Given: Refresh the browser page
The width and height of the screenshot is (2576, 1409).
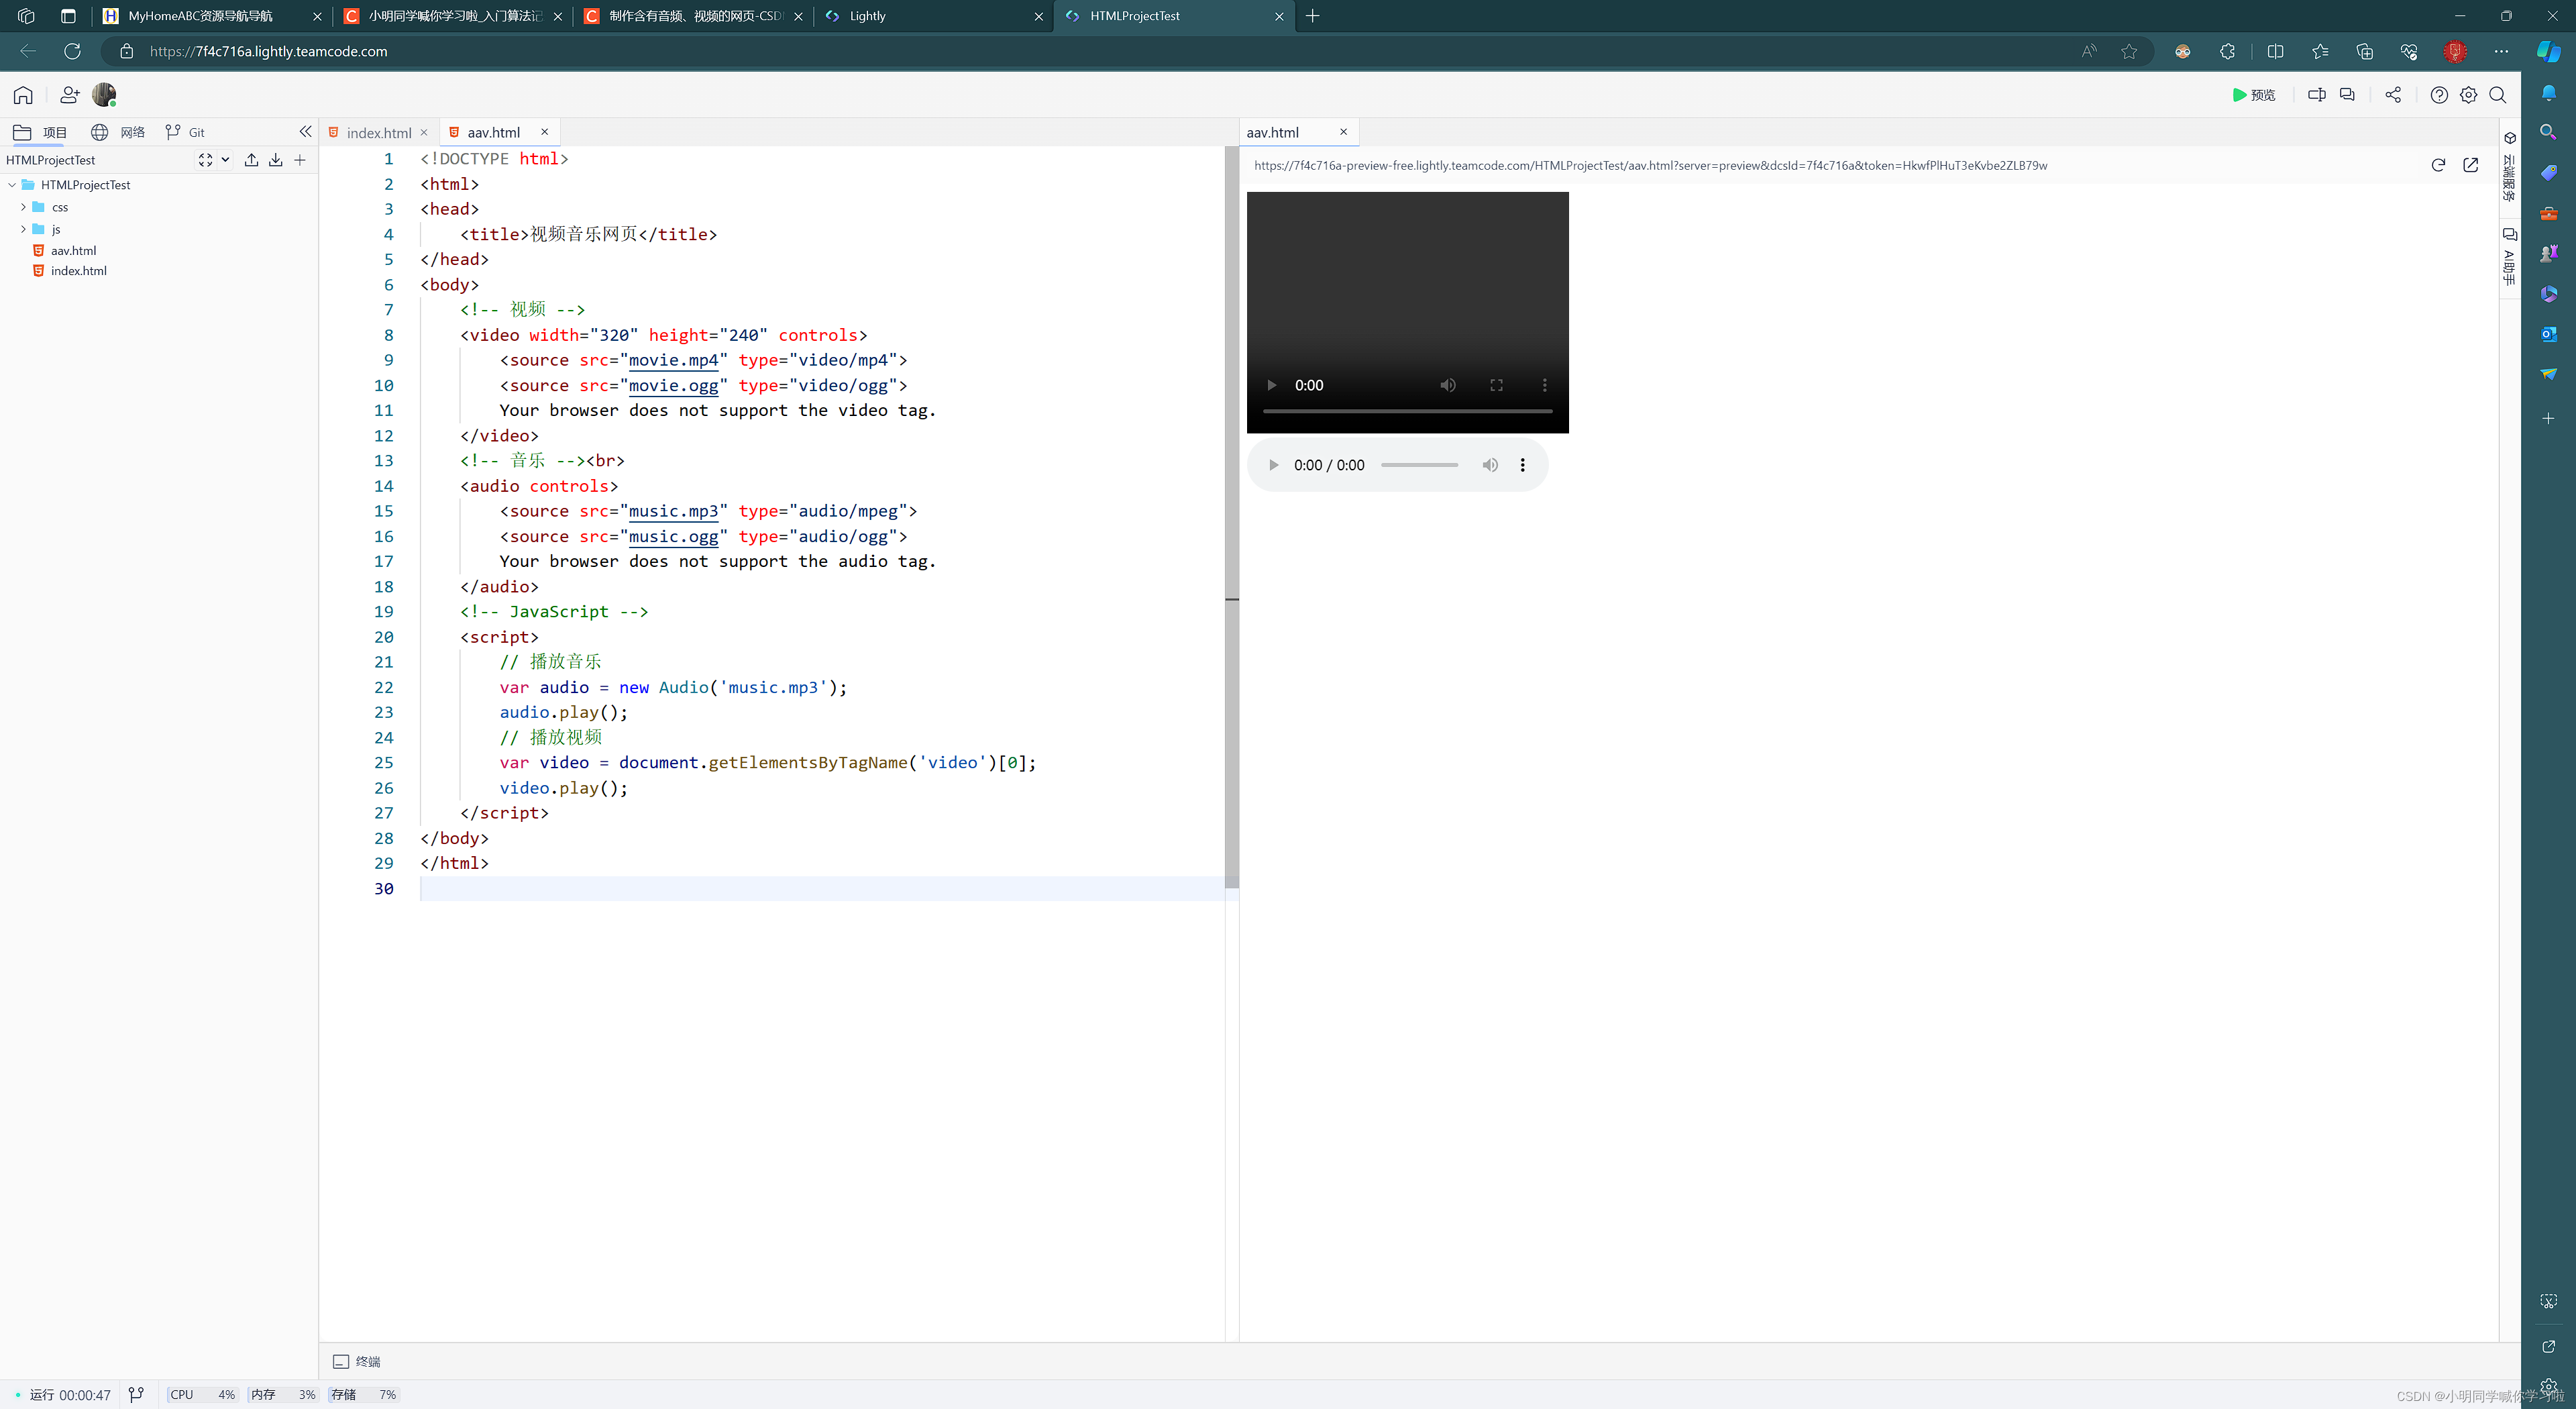Looking at the screenshot, I should (72, 51).
